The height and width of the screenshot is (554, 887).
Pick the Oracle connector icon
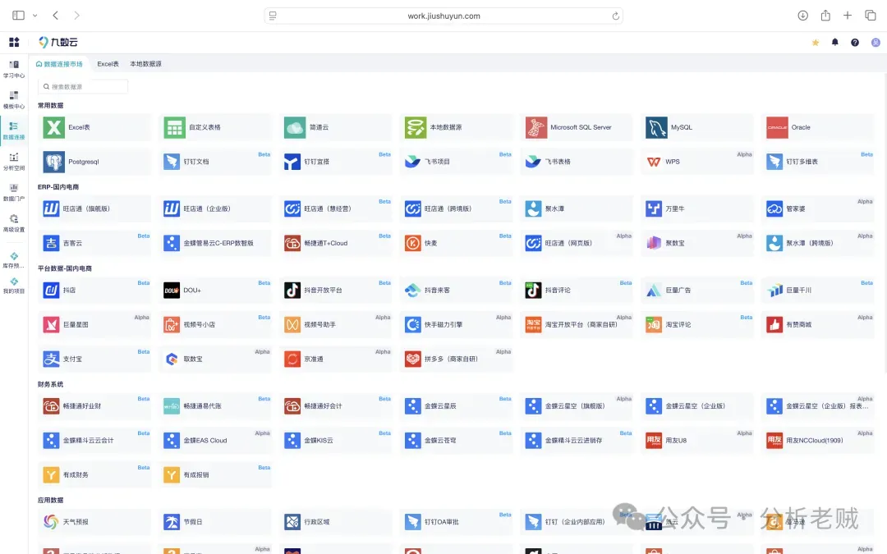777,127
